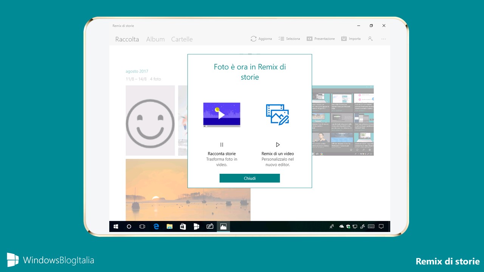Click the OneDrive cloud tray icon

[341, 227]
